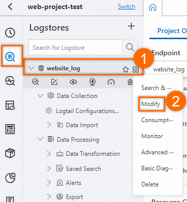The width and height of the screenshot is (187, 202).
Task: Click the Data Transformation ruler icon
Action: click(x=60, y=154)
